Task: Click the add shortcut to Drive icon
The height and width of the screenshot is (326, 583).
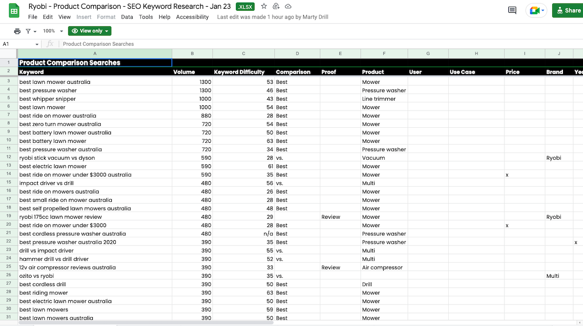Action: pos(276,6)
